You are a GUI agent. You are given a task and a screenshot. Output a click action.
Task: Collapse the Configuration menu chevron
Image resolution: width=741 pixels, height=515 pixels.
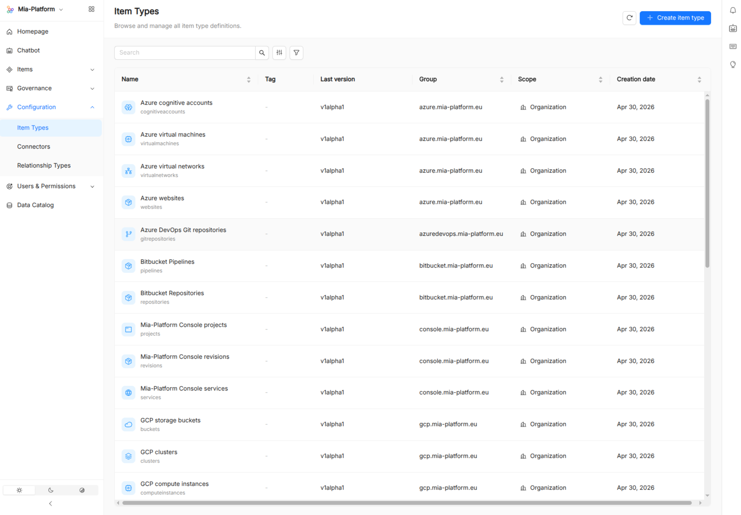click(92, 107)
